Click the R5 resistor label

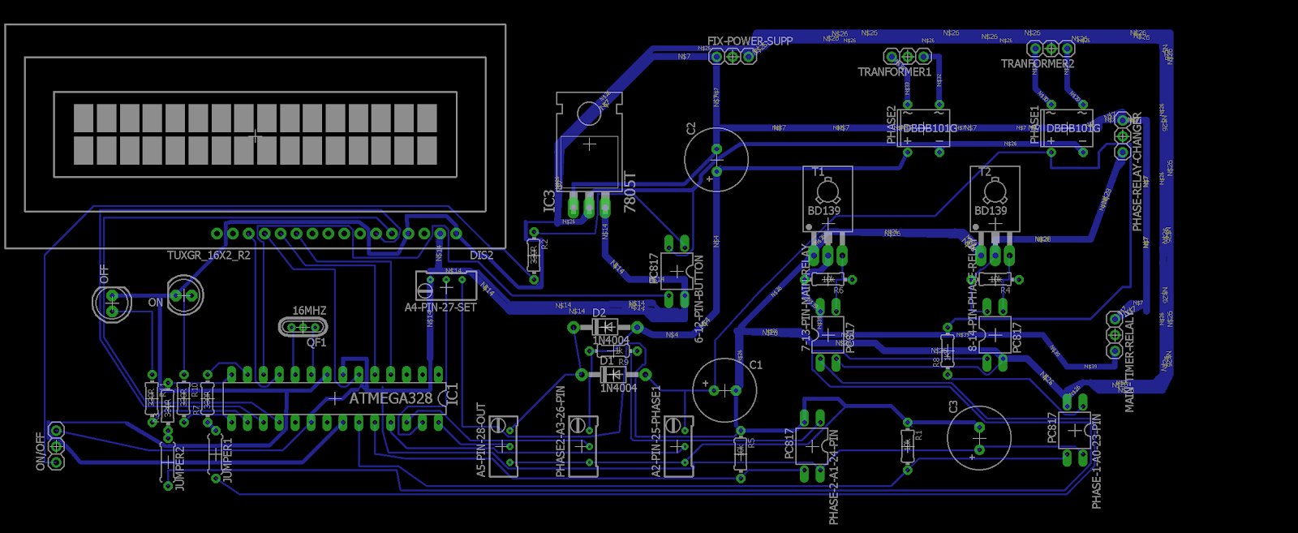(751, 443)
